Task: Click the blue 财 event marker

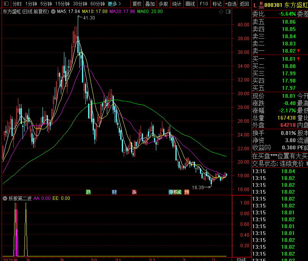Action: [114, 192]
